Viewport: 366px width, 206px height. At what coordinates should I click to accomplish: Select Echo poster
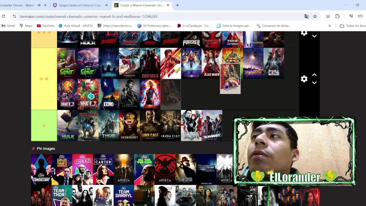[x=109, y=94]
